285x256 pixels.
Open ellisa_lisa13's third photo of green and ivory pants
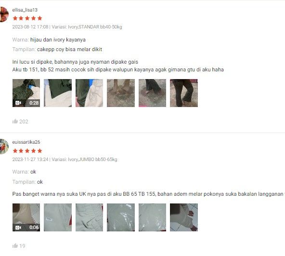89,93
